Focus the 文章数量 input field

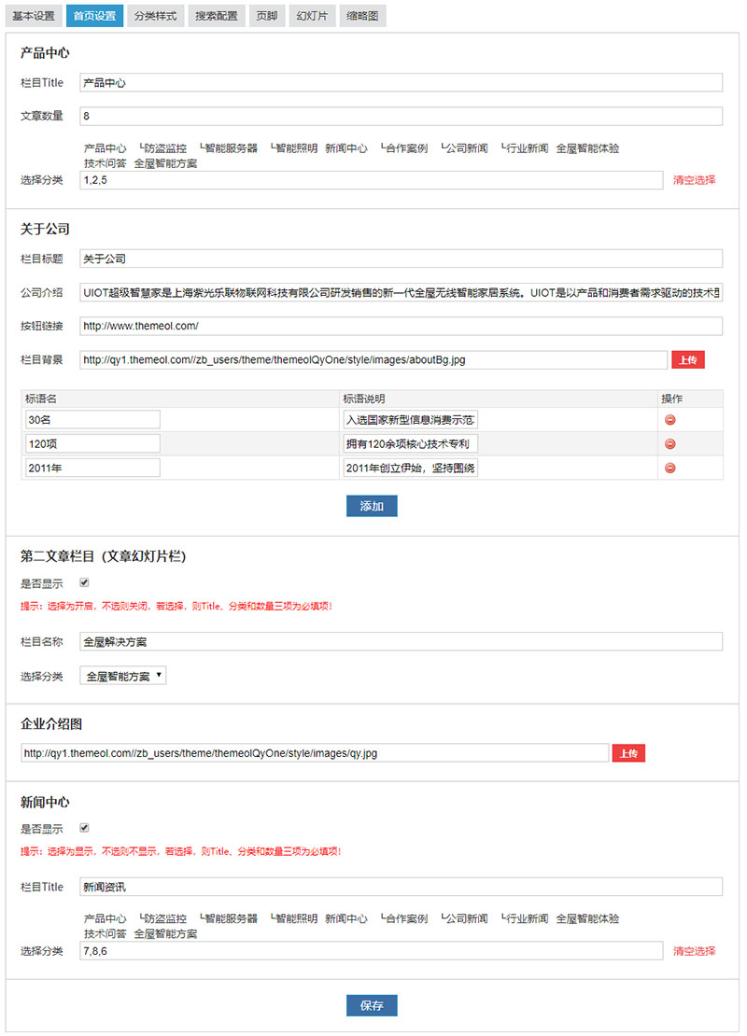401,116
